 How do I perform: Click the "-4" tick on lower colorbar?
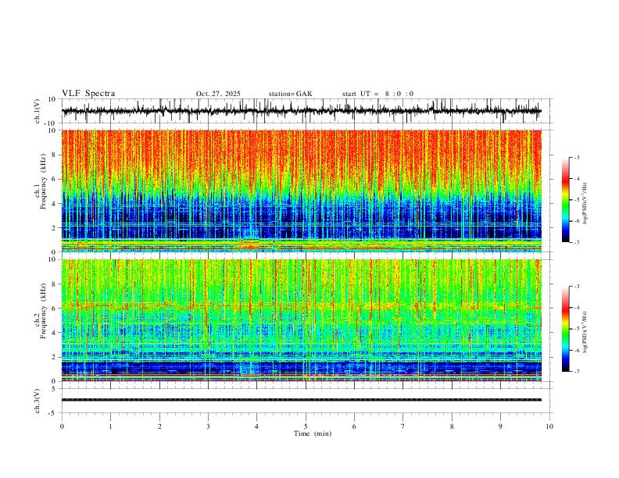coord(577,308)
